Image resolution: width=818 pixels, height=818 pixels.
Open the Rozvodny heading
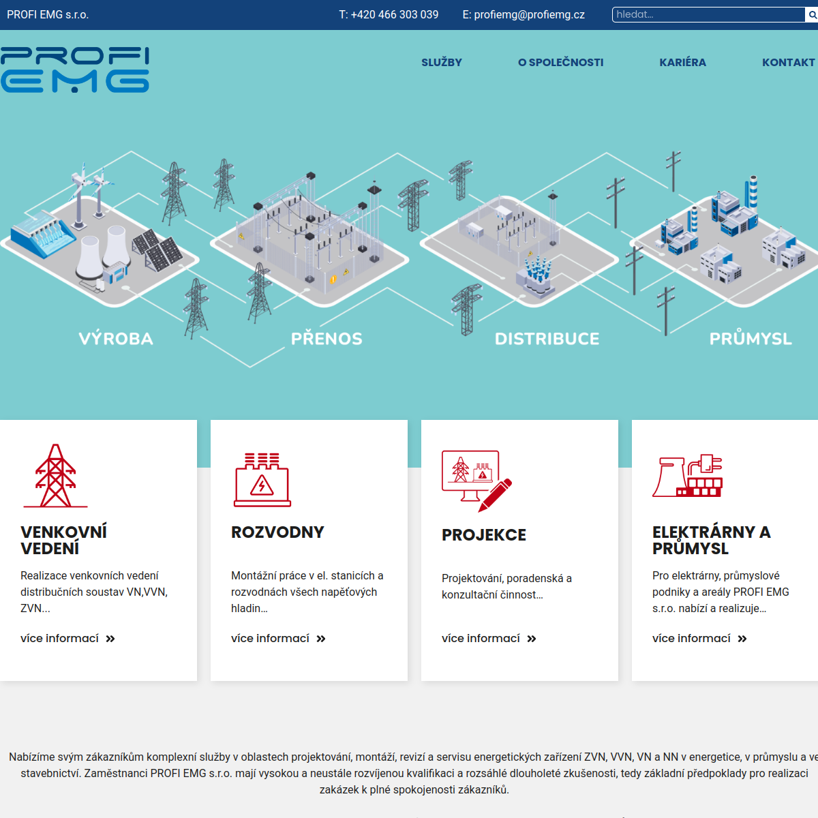pos(277,532)
